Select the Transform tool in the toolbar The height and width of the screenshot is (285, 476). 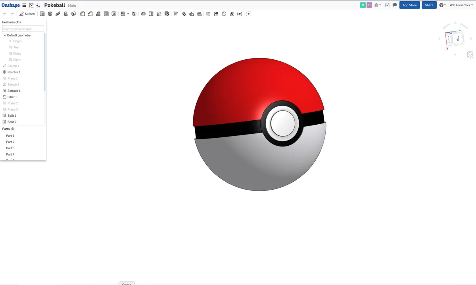[x=159, y=14]
